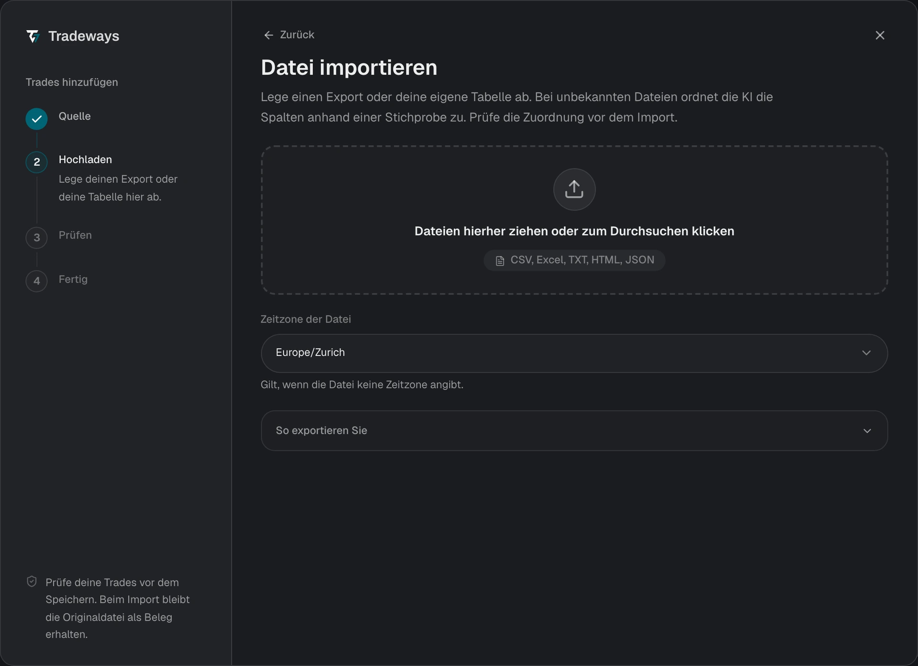Select the Fertig step label
918x666 pixels.
[x=73, y=279]
